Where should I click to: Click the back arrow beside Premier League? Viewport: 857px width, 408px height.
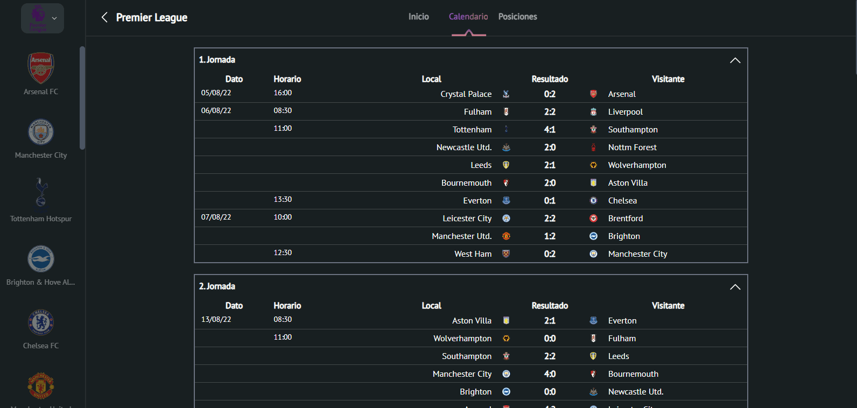pyautogui.click(x=104, y=17)
